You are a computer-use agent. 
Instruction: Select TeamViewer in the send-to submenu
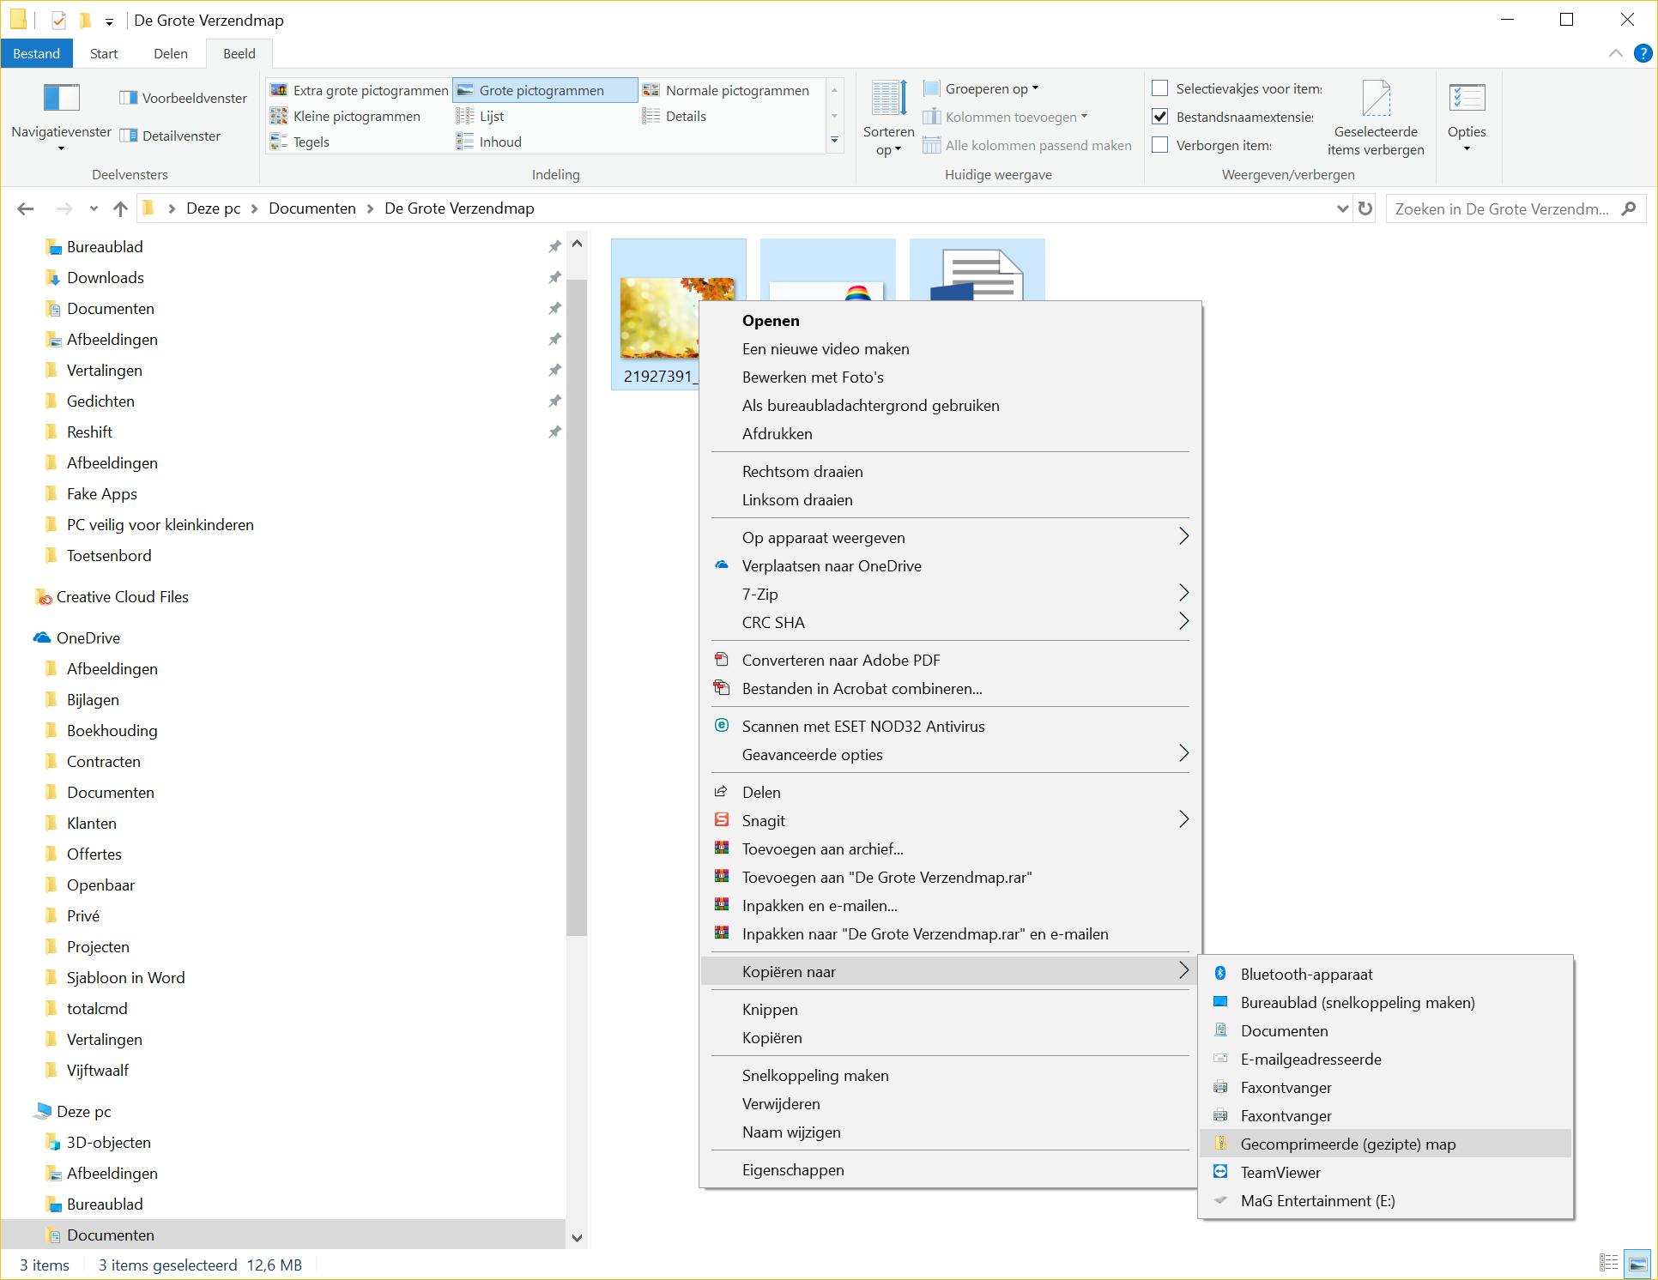pos(1280,1173)
